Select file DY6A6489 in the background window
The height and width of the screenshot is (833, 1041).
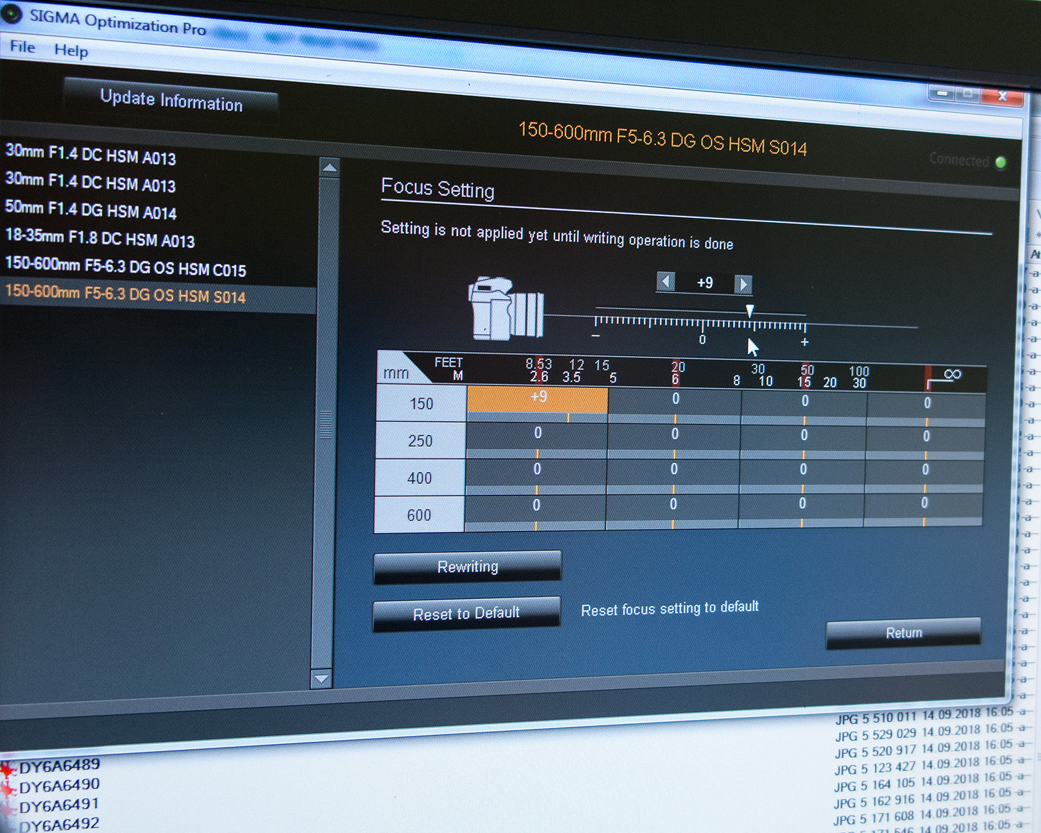point(60,766)
